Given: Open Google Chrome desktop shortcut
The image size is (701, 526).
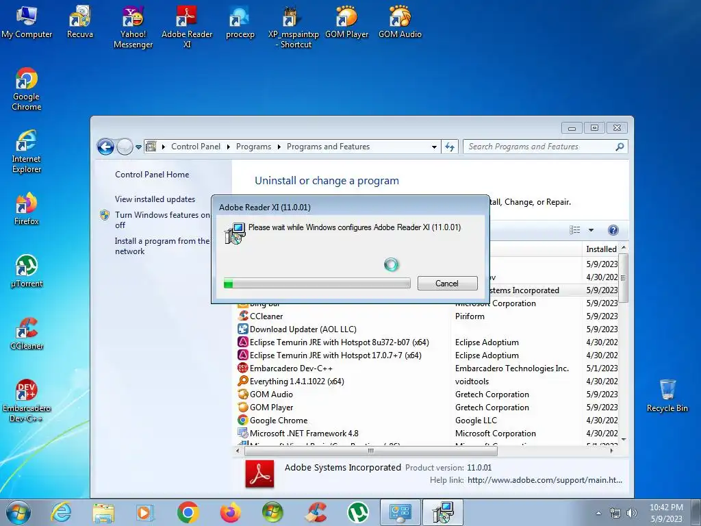Looking at the screenshot, I should point(27,89).
